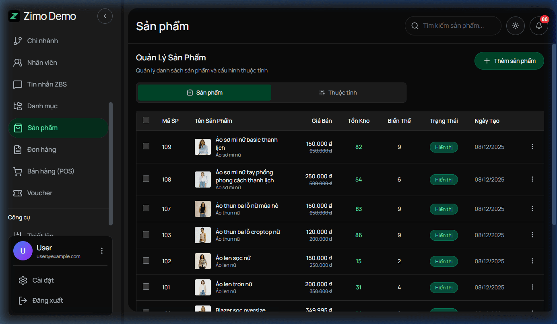Click the Voucher ticket icon
The height and width of the screenshot is (324, 557).
(18, 193)
